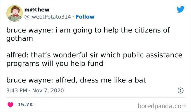This screenshot has width=191, height=112.
Task: Click the programs will you help fund line
Action: tap(55, 64)
